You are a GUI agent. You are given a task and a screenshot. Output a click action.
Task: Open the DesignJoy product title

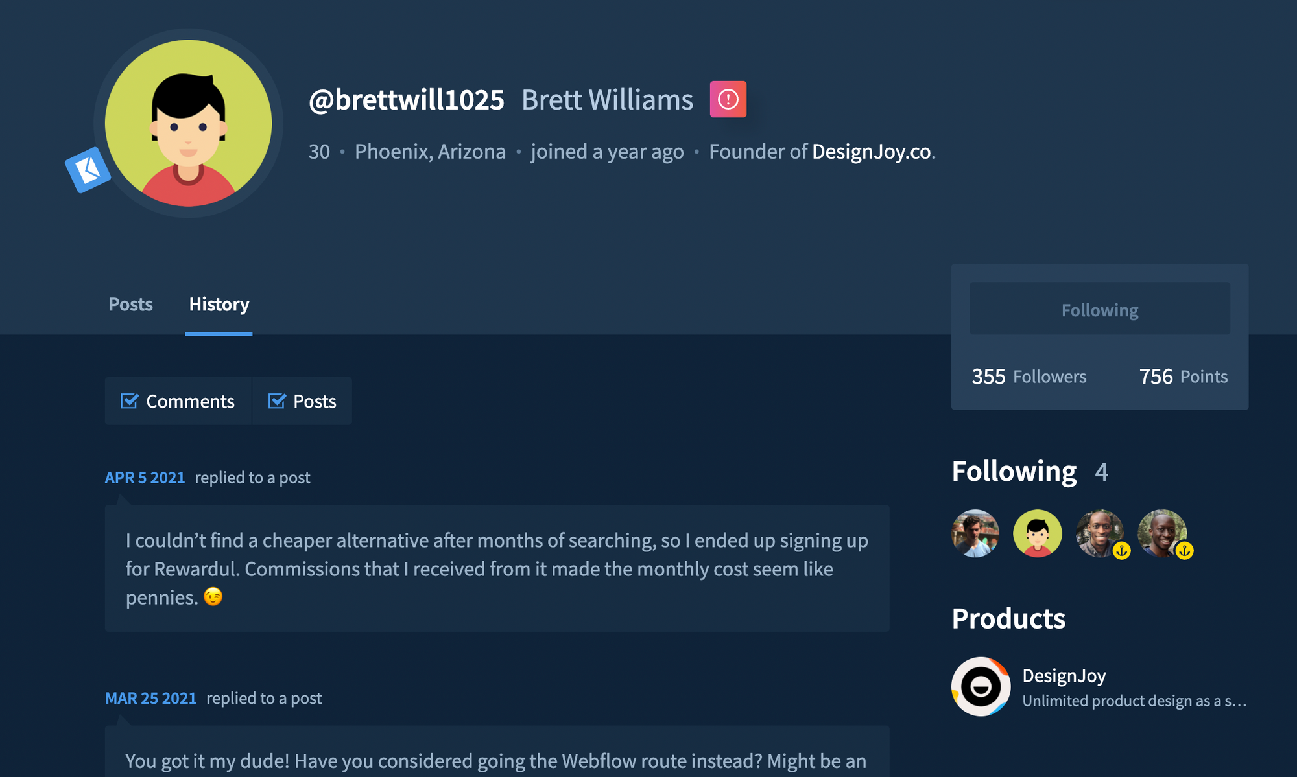1064,675
